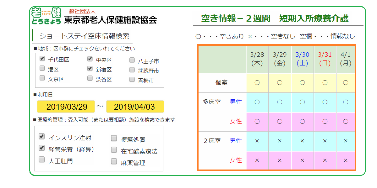Uncheck the 中央区 checkbox
Image resolution: width=377 pixels, height=188 pixels.
click(x=90, y=59)
